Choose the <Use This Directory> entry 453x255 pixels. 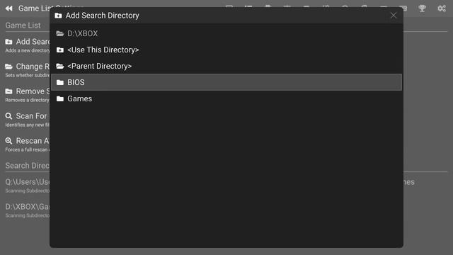[x=226, y=50]
